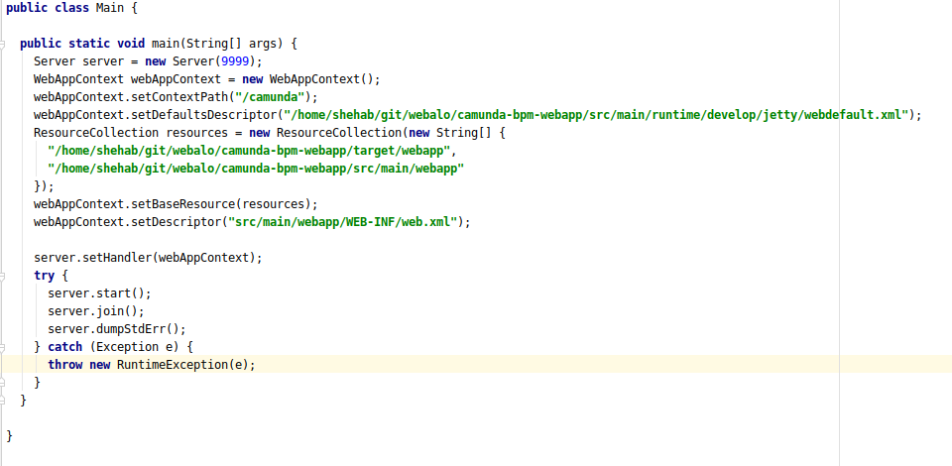Collapse the try block fold marker

(2, 276)
